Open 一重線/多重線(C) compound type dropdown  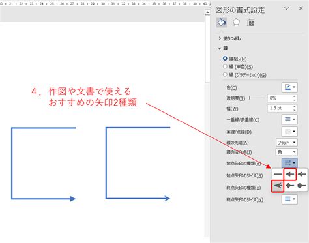click(x=289, y=119)
